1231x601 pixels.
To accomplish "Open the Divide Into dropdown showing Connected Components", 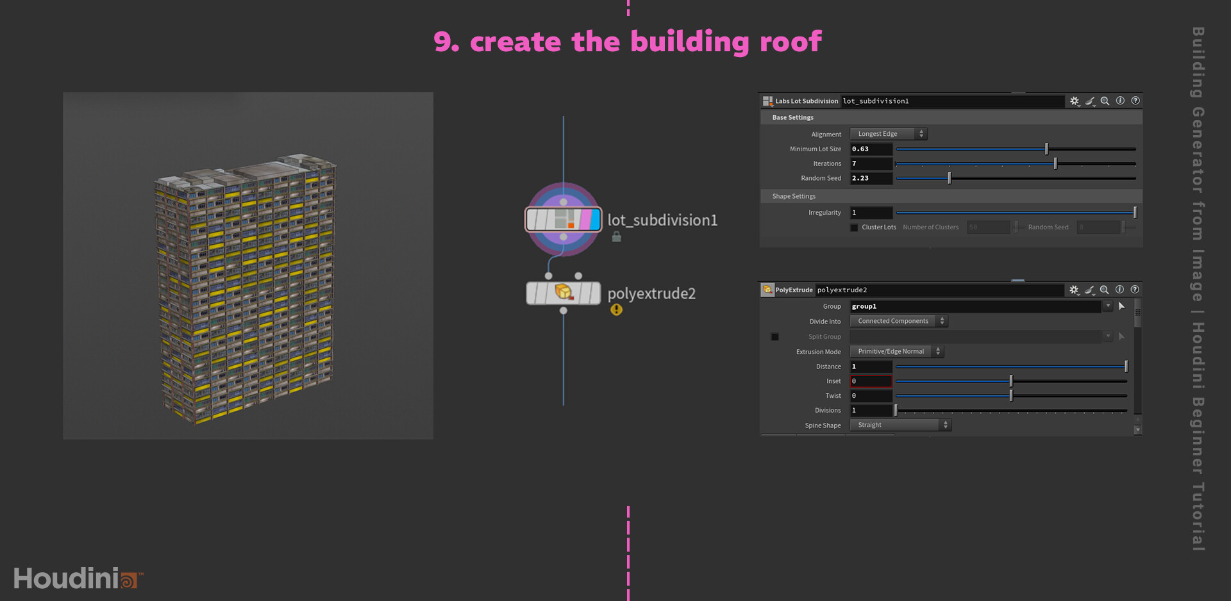I will [898, 321].
